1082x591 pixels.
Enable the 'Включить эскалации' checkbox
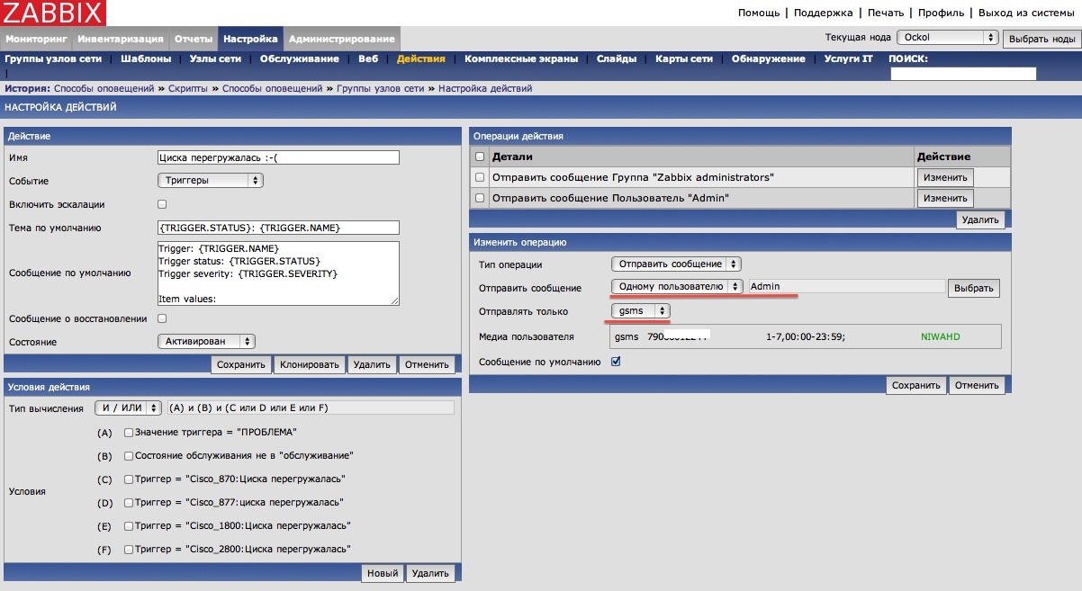click(x=162, y=204)
